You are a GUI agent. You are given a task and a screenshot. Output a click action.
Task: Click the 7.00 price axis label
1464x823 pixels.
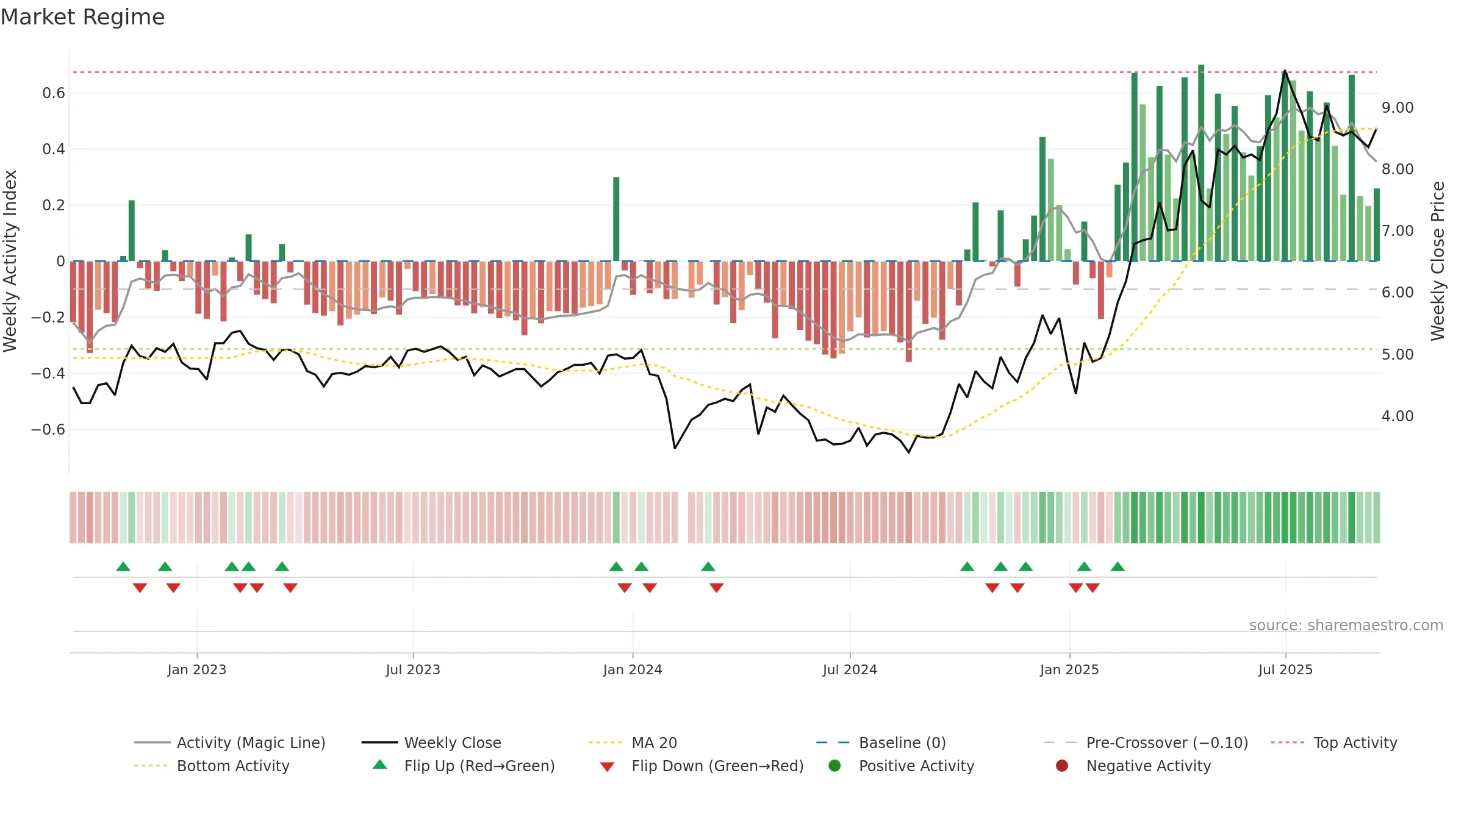(1398, 231)
